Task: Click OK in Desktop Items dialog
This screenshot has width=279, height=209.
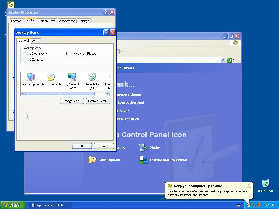Action: 82,146
